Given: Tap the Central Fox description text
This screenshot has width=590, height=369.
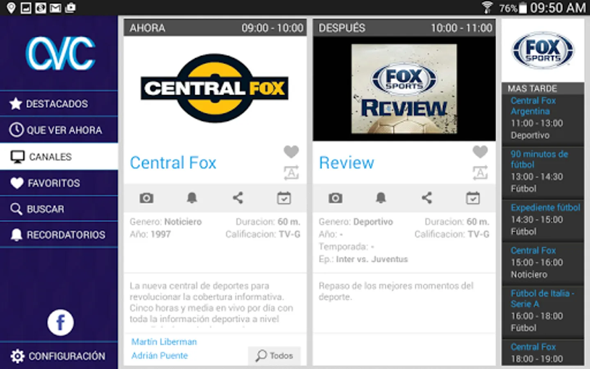Looking at the screenshot, I should click(x=211, y=302).
